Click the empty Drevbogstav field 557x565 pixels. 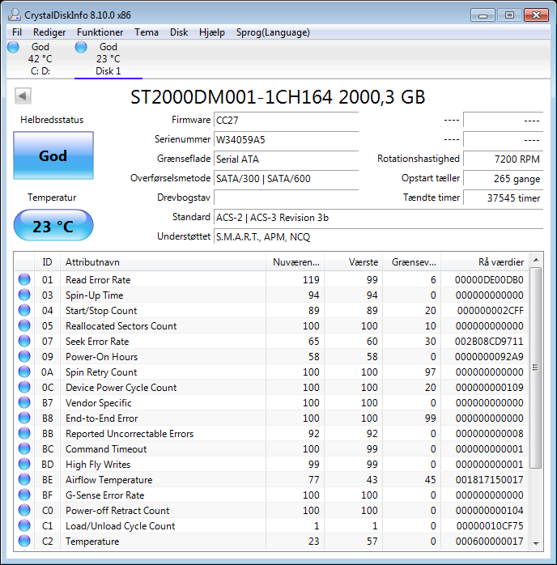click(x=286, y=198)
